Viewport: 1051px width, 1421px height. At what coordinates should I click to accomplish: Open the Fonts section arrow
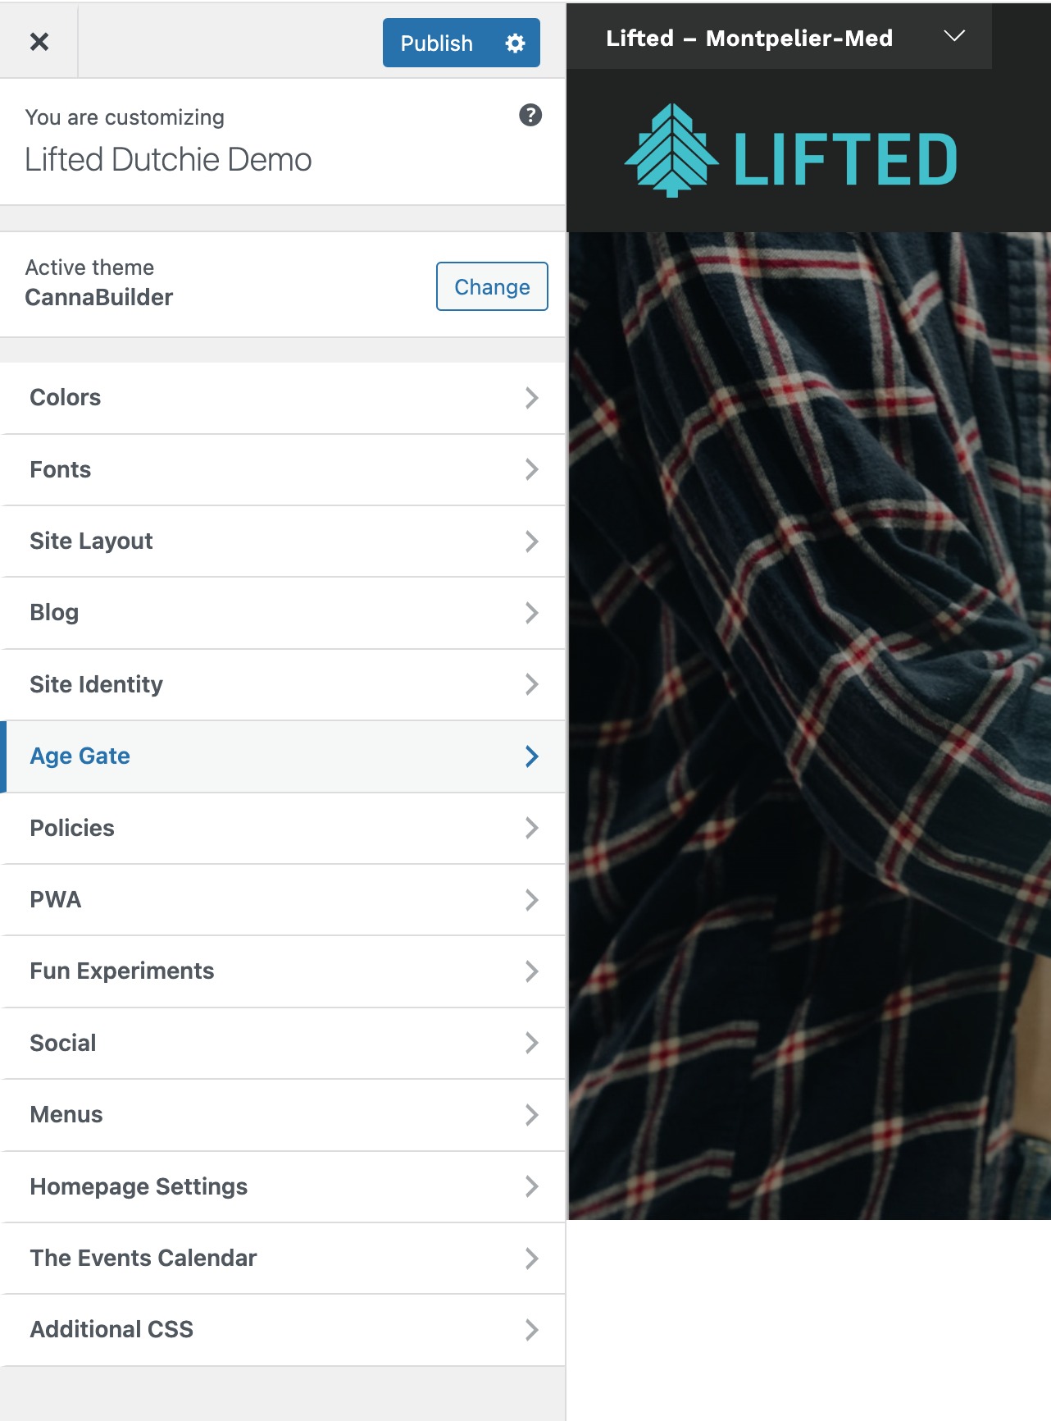click(x=531, y=469)
